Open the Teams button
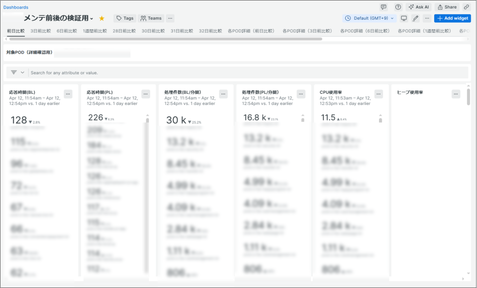 point(151,18)
